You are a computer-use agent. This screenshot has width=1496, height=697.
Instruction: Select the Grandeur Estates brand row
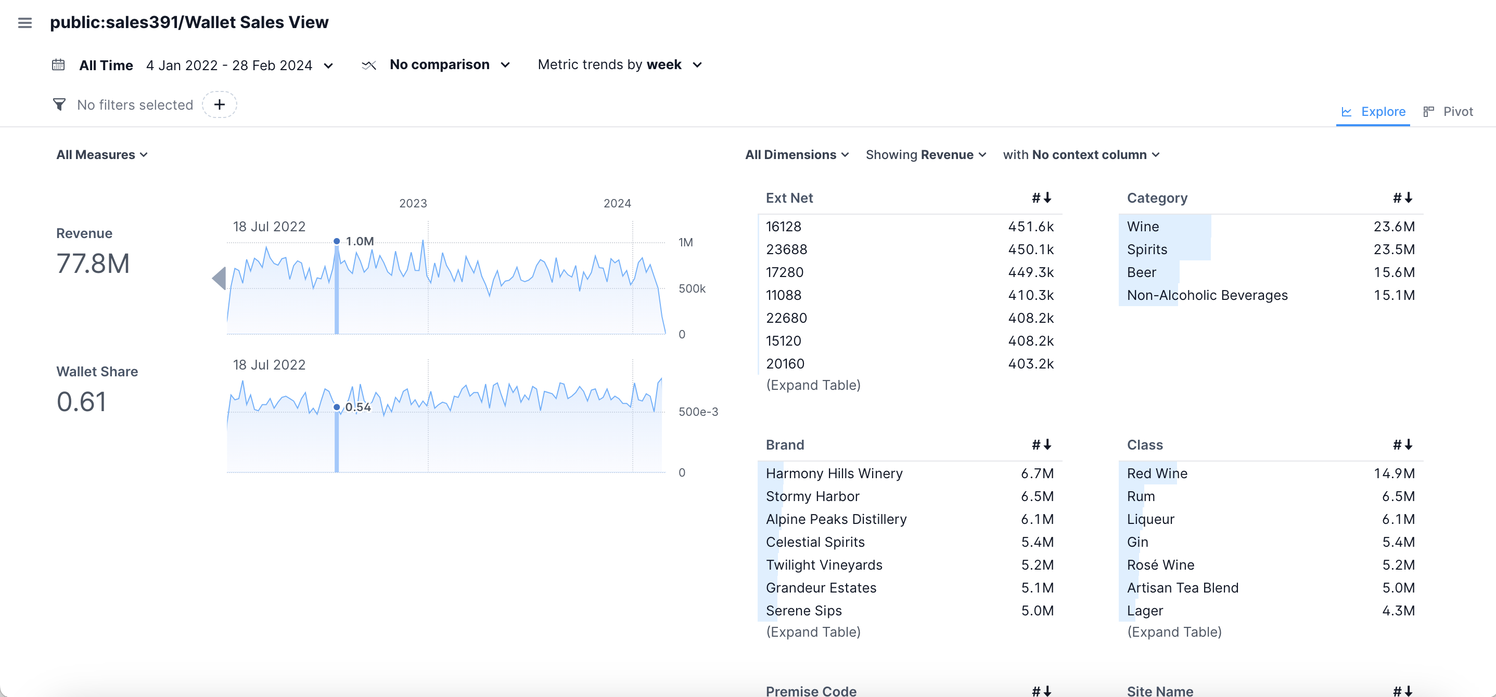tap(910, 587)
